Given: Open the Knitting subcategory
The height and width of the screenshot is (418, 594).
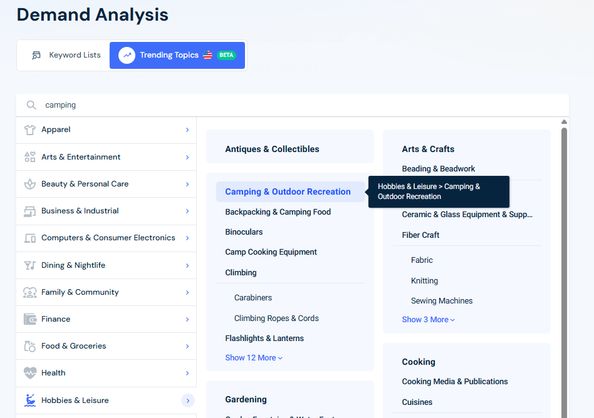Looking at the screenshot, I should (x=424, y=280).
